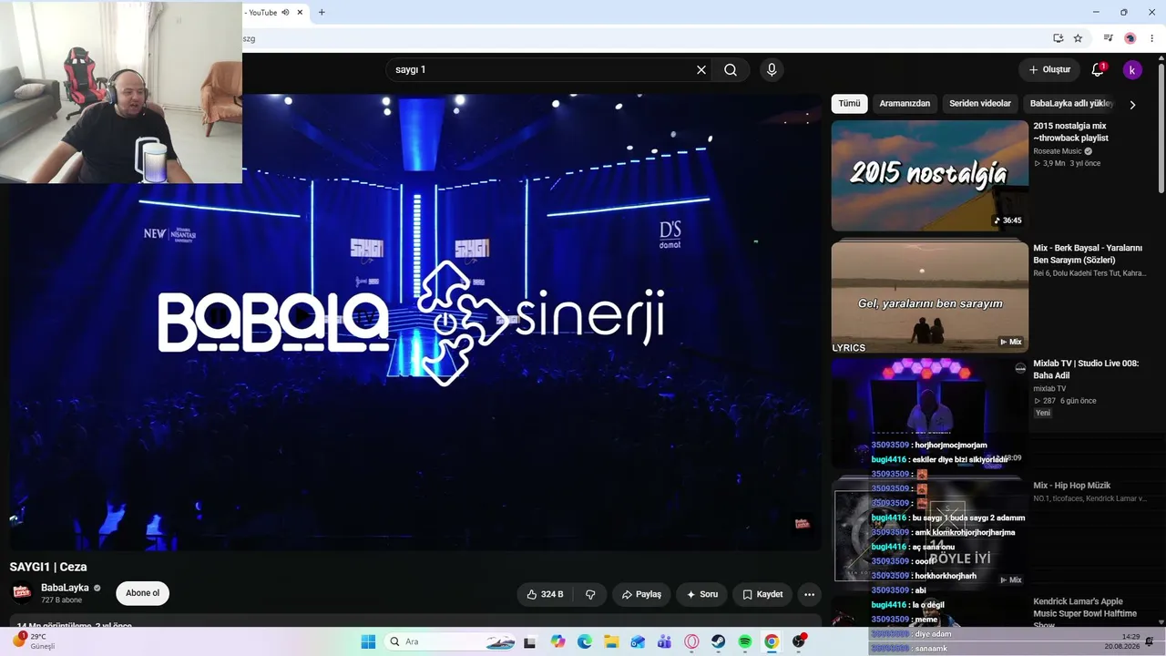Image resolution: width=1166 pixels, height=656 pixels.
Task: Open Microsoft Teams from the taskbar
Action: (x=665, y=641)
